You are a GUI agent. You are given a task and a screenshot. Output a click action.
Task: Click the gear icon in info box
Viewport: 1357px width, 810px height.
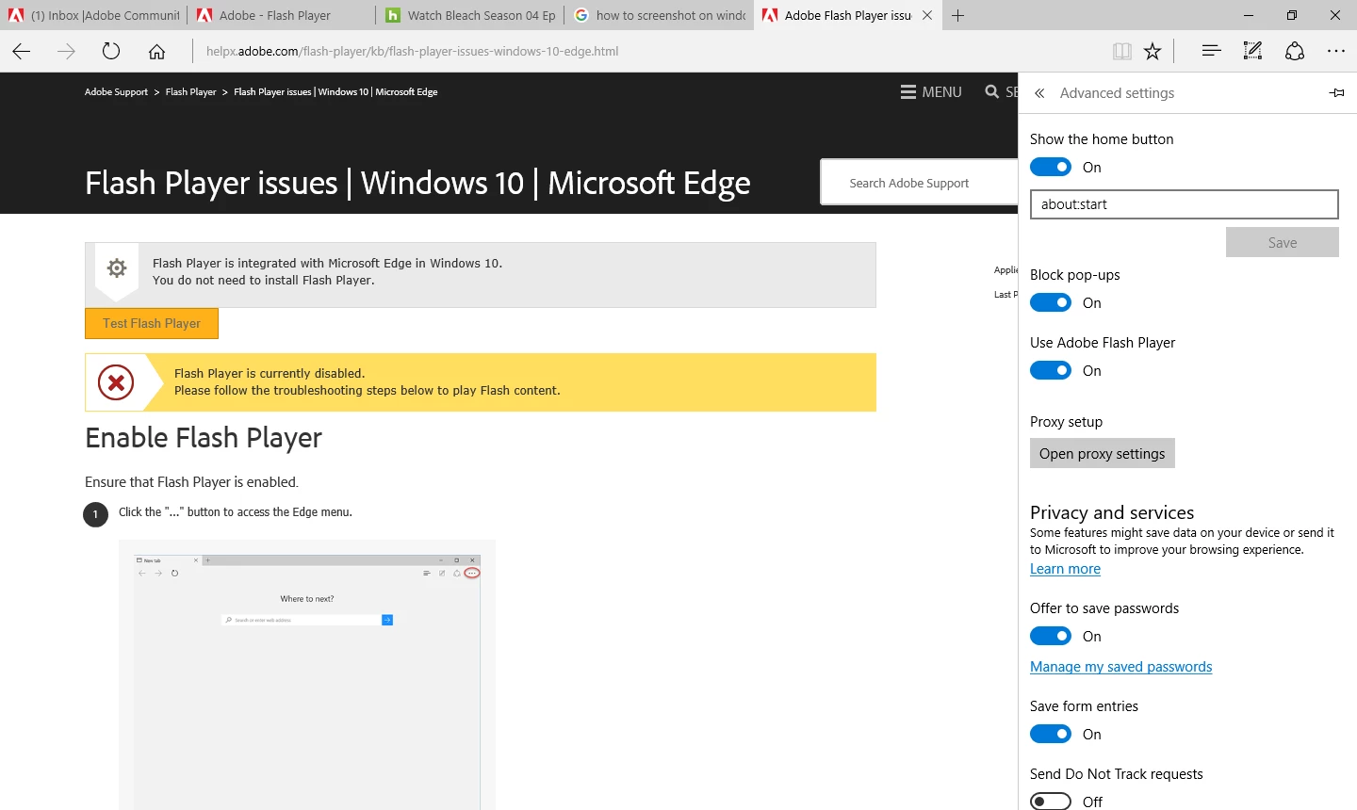117,267
